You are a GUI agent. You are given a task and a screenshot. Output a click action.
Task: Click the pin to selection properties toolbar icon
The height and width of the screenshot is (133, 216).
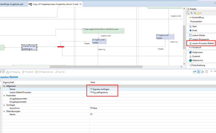(194, 72)
